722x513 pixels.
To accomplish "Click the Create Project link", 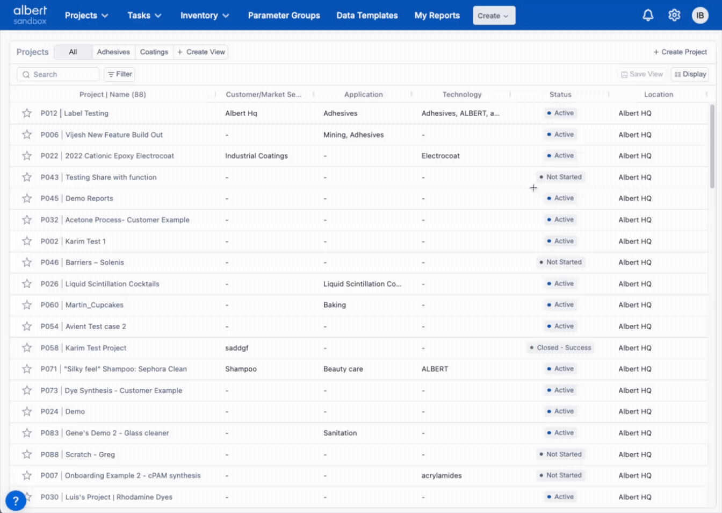I will 680,52.
